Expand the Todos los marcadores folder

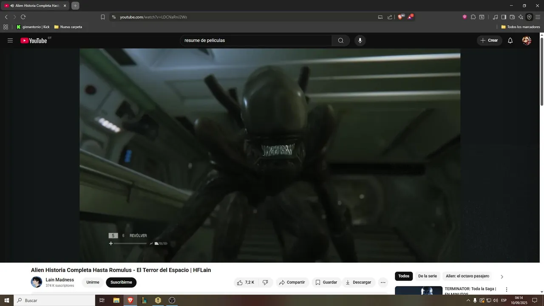click(x=521, y=27)
